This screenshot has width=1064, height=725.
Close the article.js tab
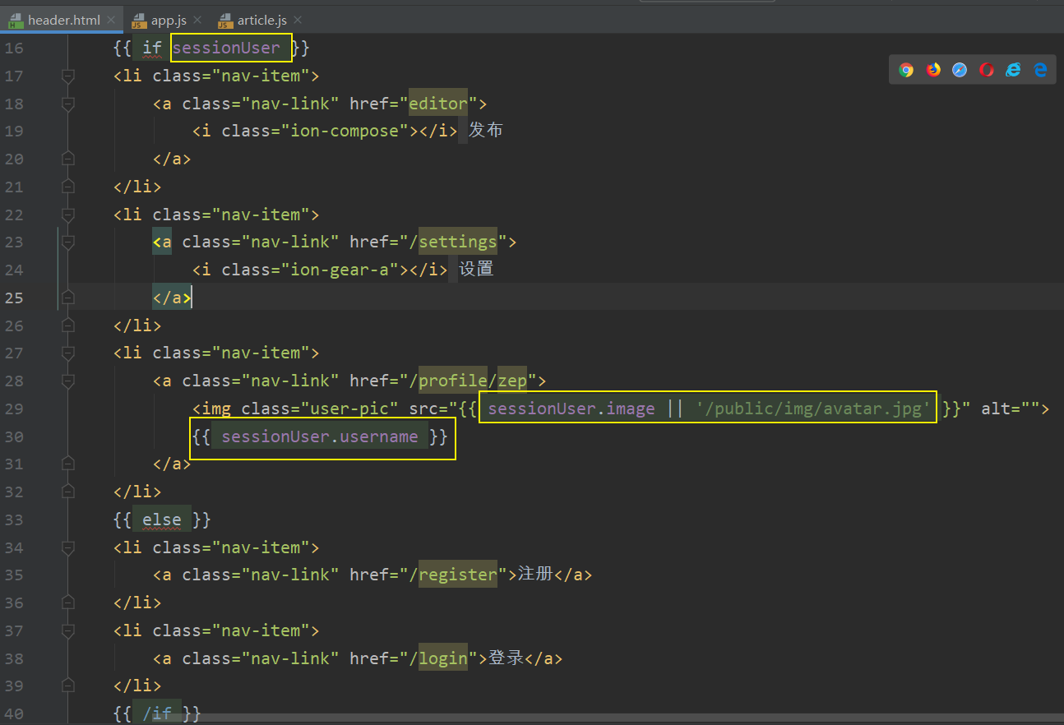pos(298,20)
